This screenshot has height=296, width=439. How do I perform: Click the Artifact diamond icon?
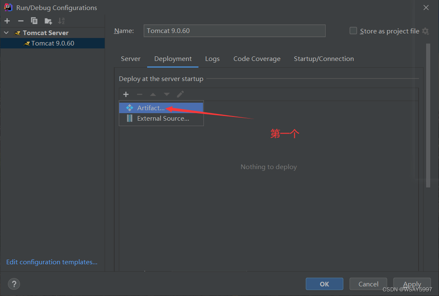(129, 108)
